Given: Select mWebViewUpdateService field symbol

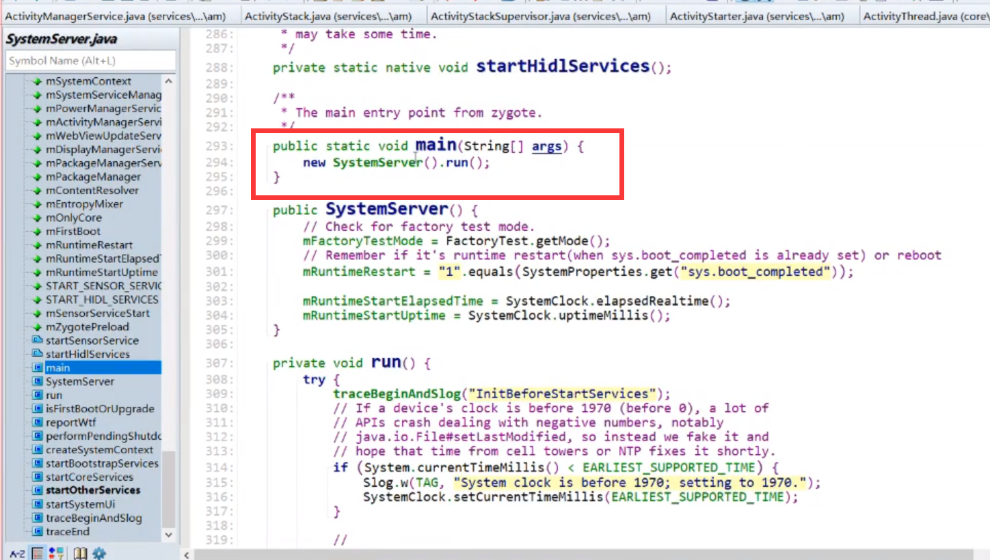Looking at the screenshot, I should click(x=103, y=136).
